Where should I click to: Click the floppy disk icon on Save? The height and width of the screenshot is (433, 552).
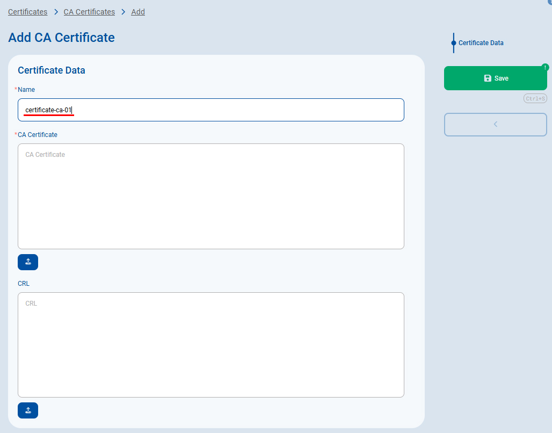point(488,78)
